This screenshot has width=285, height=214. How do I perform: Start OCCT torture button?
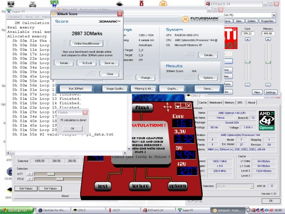click(140, 186)
